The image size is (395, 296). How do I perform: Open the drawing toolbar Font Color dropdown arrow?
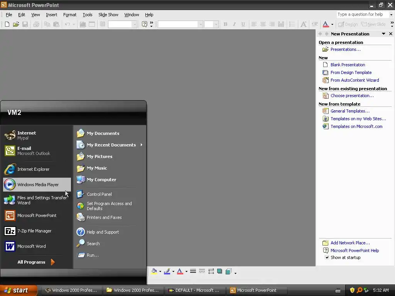coord(186,271)
